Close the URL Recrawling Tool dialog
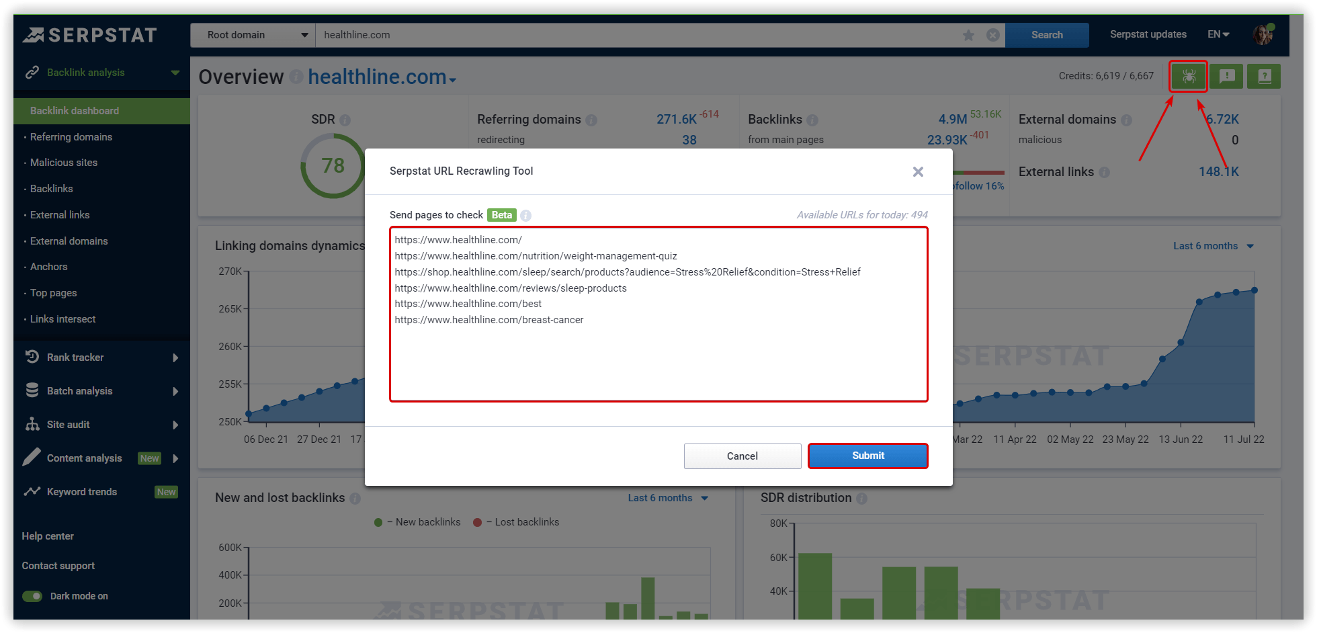The width and height of the screenshot is (1317, 633). coord(918,171)
